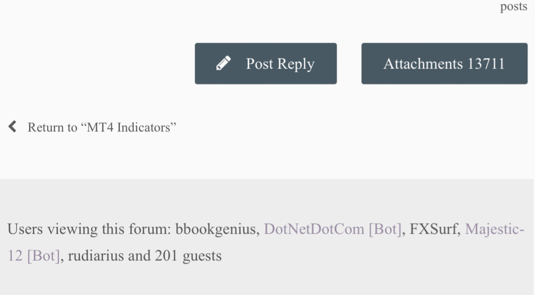This screenshot has height=295, width=535.
Task: Click the "MT4 Indicators" forum name
Action: (131, 128)
